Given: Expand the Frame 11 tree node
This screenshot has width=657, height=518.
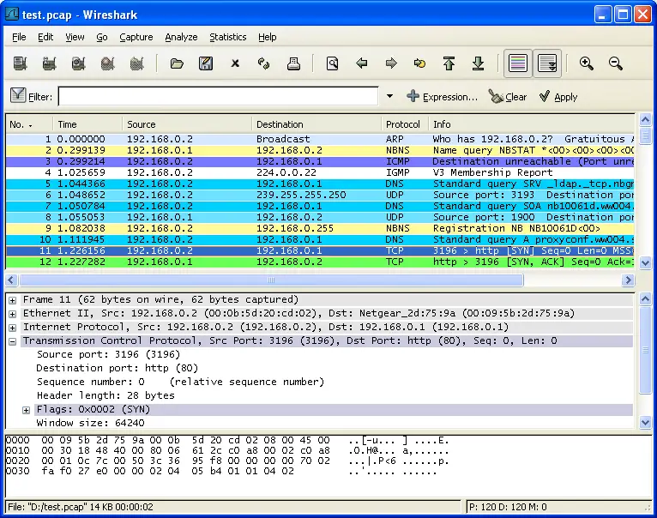Looking at the screenshot, I should [x=13, y=300].
